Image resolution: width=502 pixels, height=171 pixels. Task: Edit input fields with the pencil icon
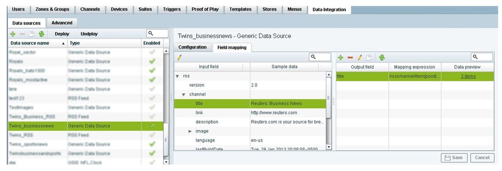tap(179, 57)
